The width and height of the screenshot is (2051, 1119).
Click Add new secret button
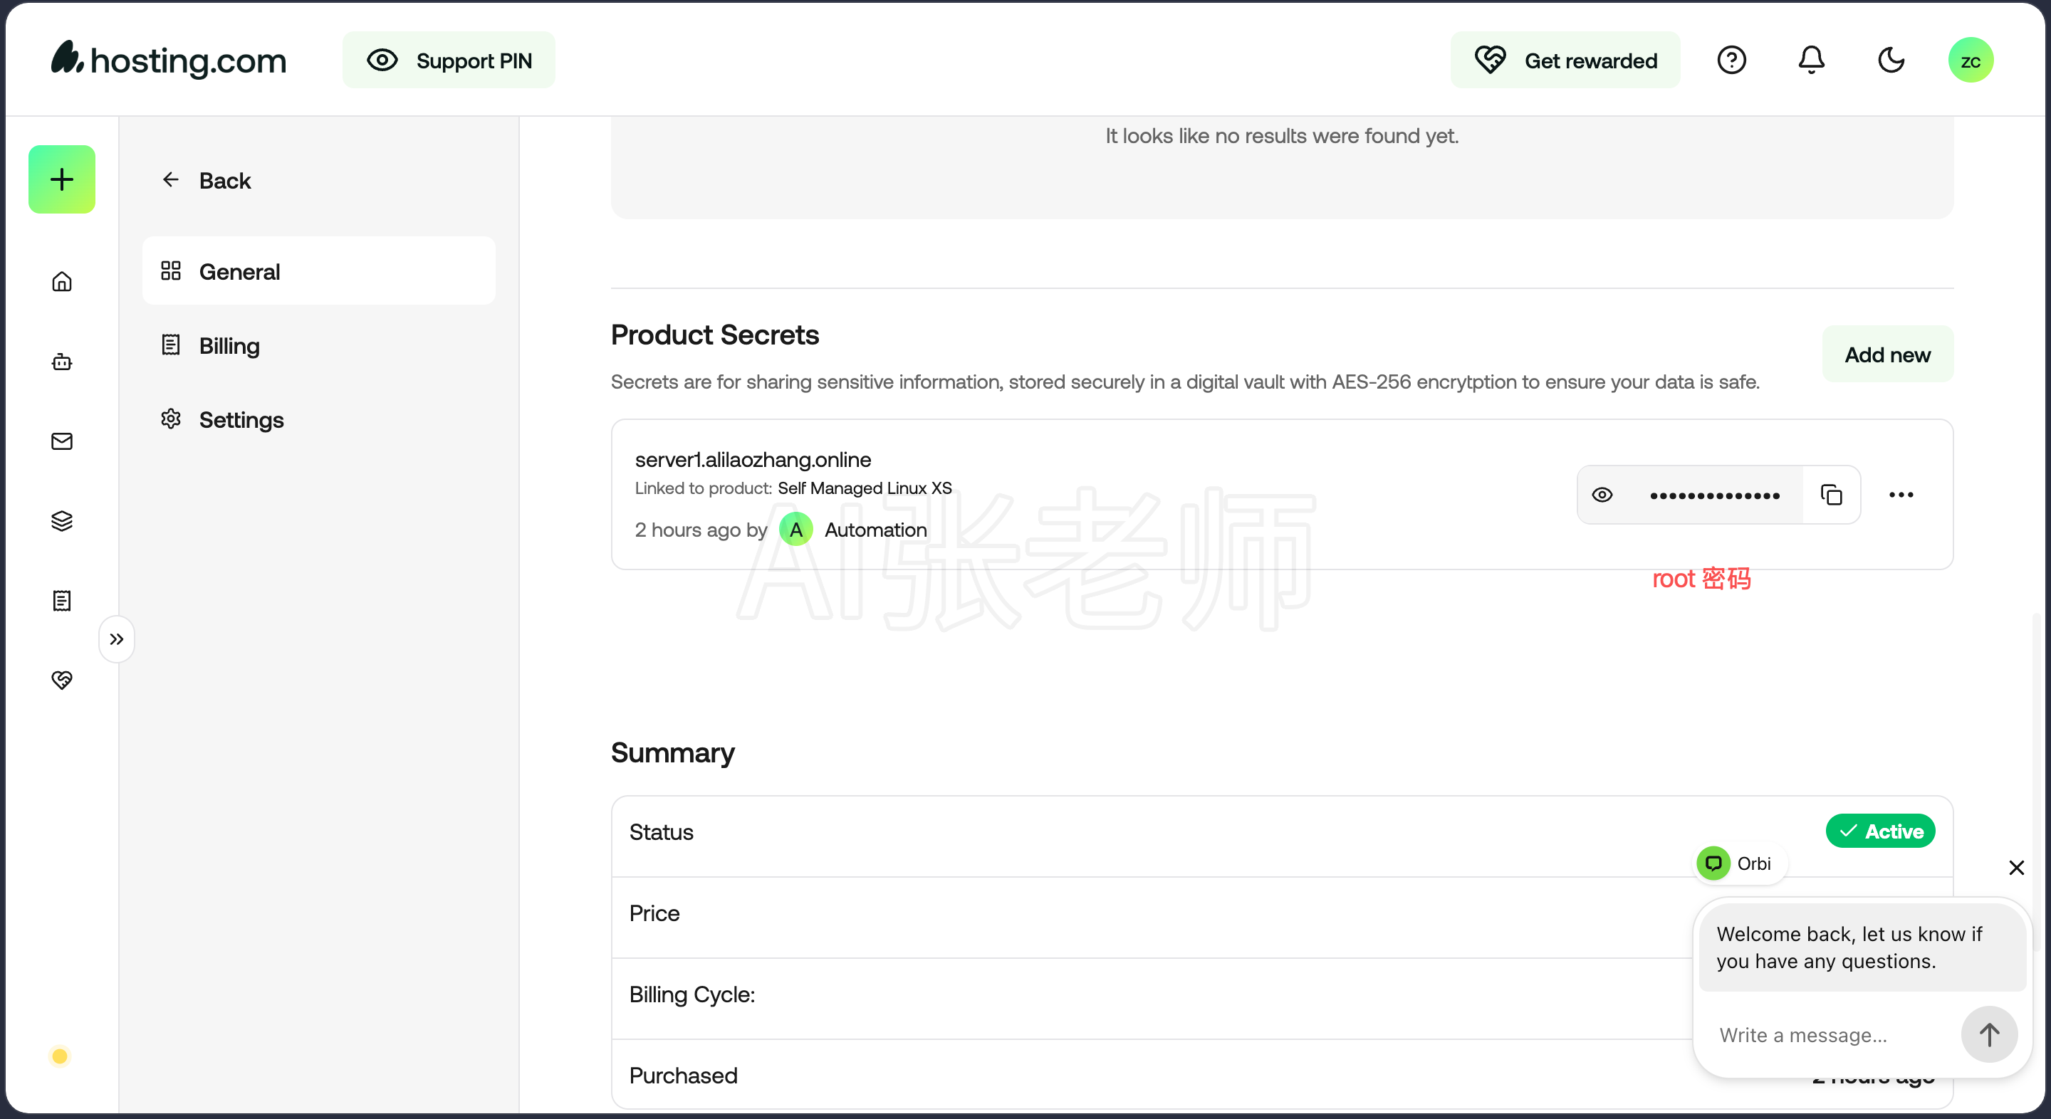coord(1888,354)
